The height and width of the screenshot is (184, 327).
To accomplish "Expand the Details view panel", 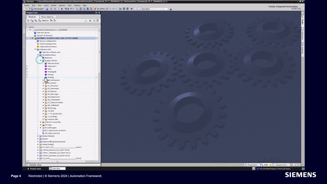I will [x=27, y=165].
